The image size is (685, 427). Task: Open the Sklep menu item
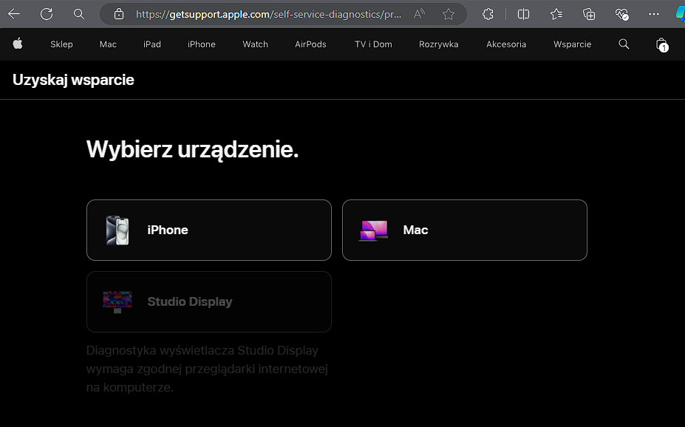coord(61,44)
